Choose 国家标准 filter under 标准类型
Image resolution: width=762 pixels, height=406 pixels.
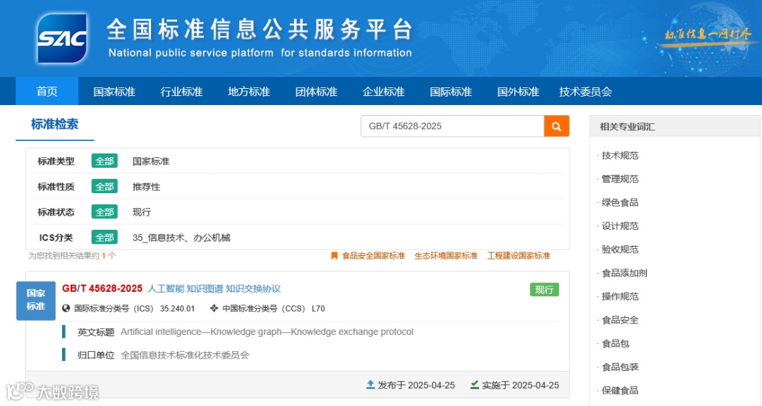(x=151, y=161)
